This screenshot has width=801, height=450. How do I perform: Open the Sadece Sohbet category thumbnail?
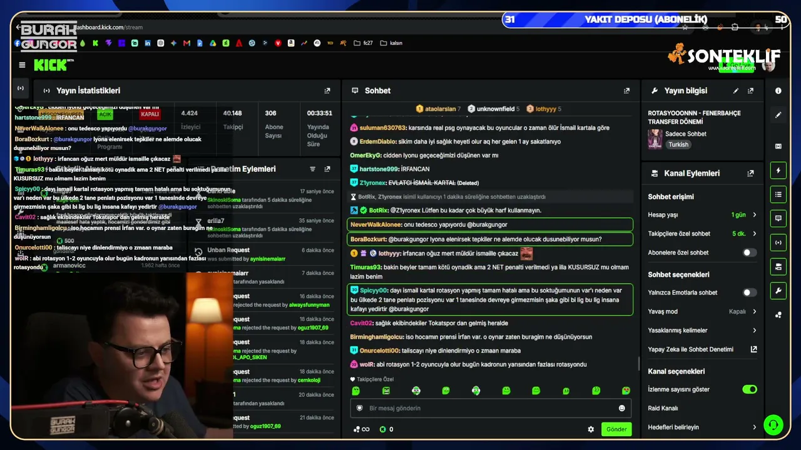[655, 139]
